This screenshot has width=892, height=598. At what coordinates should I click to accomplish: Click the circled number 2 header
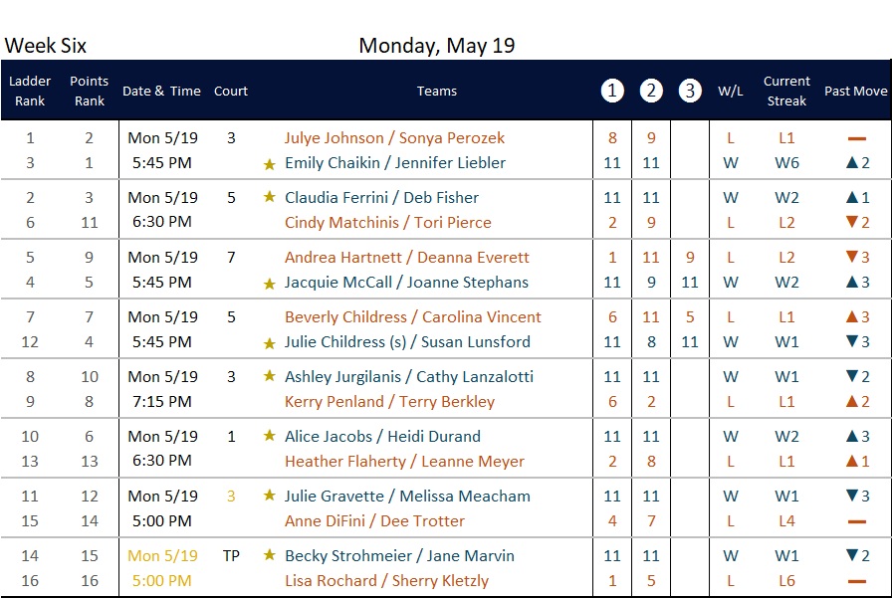click(x=651, y=91)
